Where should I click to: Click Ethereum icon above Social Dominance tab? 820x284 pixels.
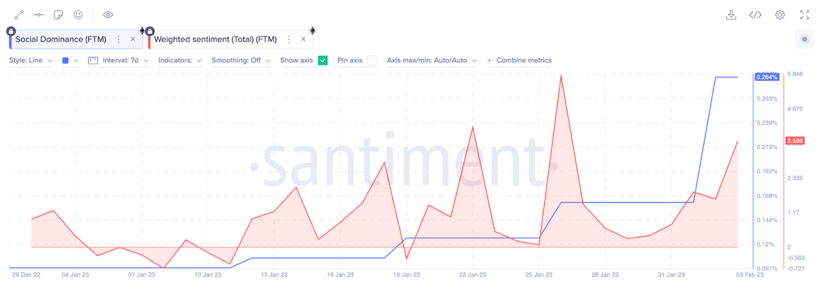142,30
